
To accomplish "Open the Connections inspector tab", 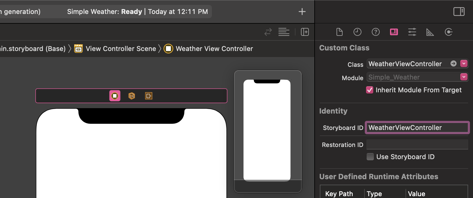I will click(x=449, y=32).
